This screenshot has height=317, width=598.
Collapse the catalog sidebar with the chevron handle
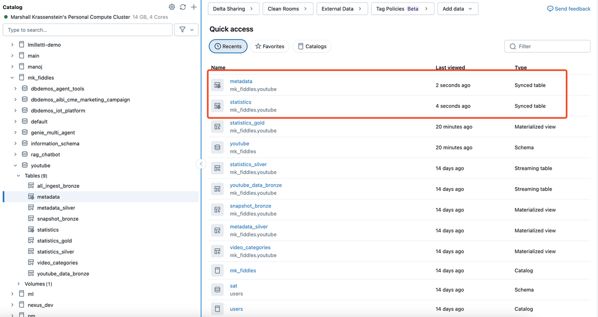point(201,164)
